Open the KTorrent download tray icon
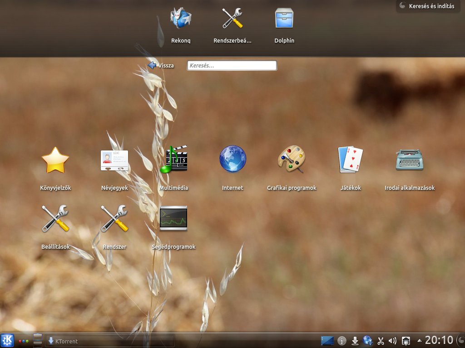This screenshot has height=348, width=465. point(355,341)
